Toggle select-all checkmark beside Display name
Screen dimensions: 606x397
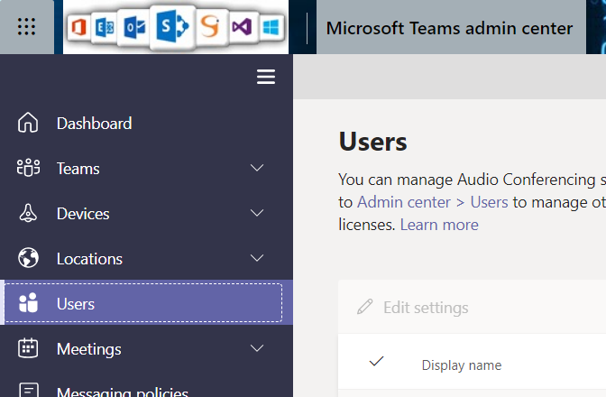(377, 362)
